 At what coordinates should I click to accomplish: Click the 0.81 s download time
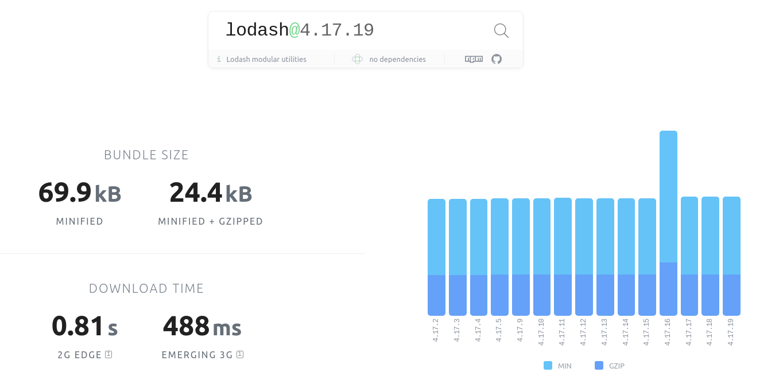click(84, 326)
